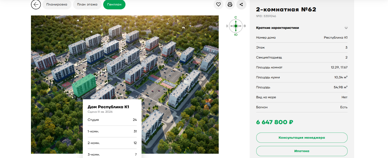The width and height of the screenshot is (388, 158).
Task: Click the east 'В' compass marker
Action: click(245, 26)
